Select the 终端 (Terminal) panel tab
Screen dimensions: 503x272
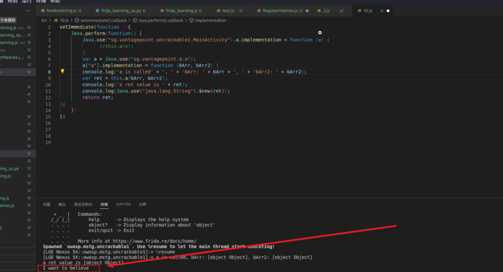[104, 204]
